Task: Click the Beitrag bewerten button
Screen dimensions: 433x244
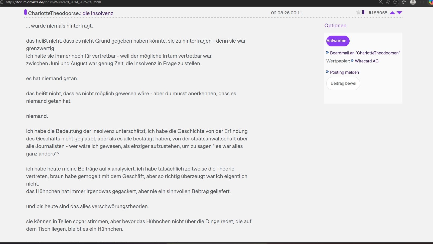Action: click(343, 84)
